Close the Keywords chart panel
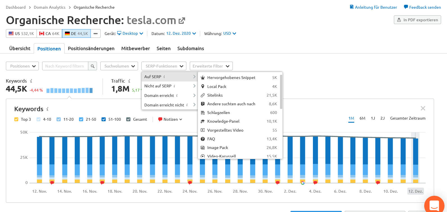The height and width of the screenshot is (212, 447). pyautogui.click(x=423, y=108)
